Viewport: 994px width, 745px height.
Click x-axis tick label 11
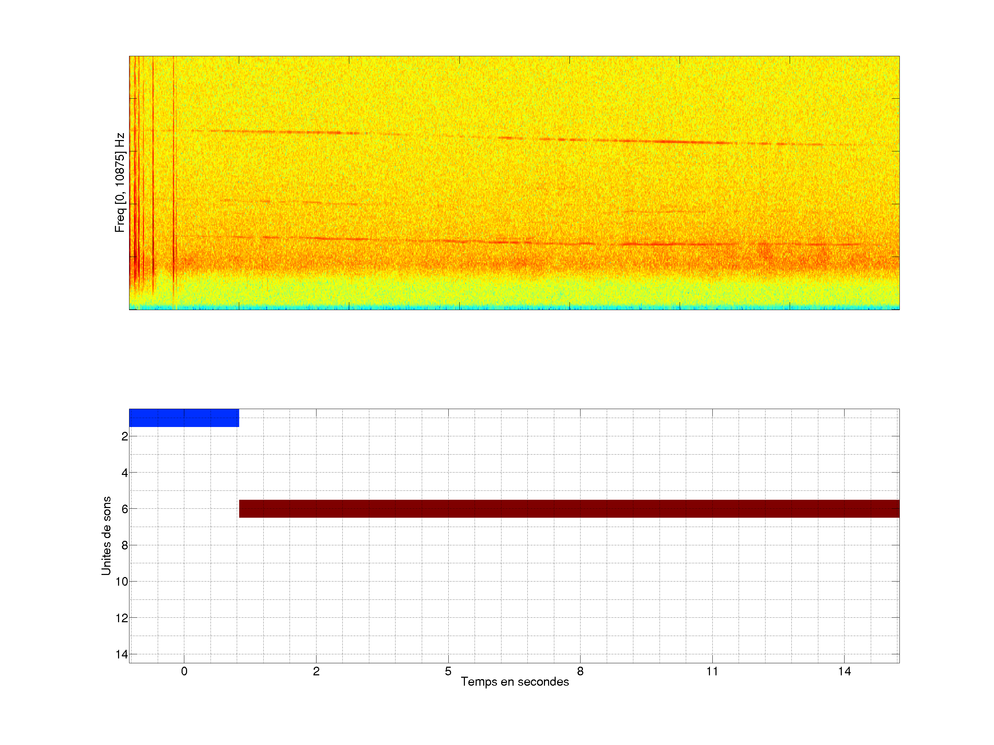tap(712, 671)
